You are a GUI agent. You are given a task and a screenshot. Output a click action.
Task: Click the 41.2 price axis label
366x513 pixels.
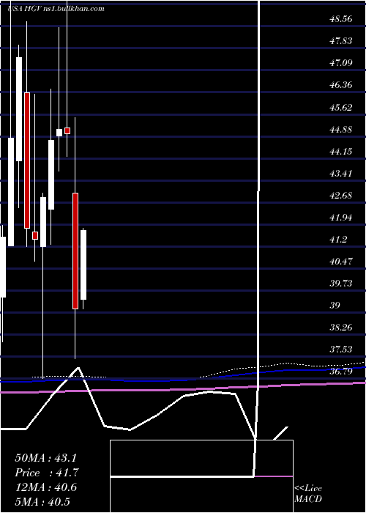(x=338, y=240)
